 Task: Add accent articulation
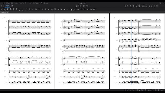click(62, 10)
